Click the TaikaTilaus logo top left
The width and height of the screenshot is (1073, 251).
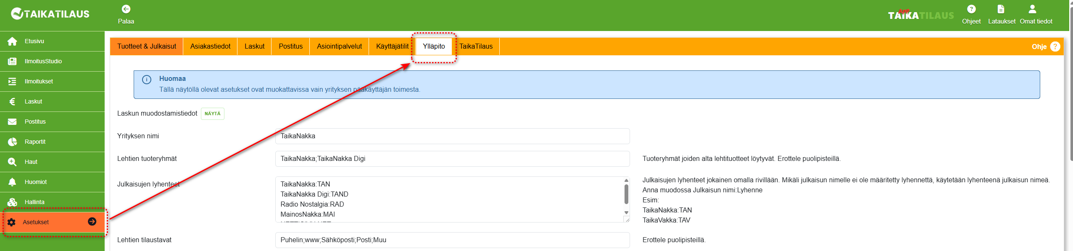(x=50, y=14)
